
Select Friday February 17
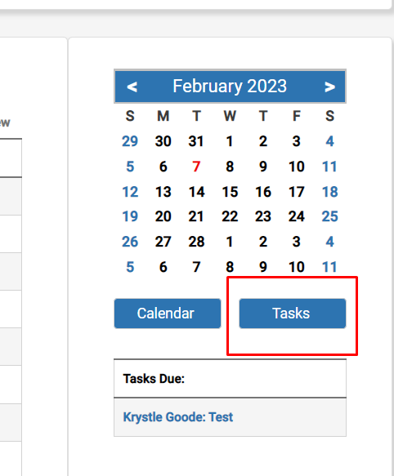click(x=297, y=192)
